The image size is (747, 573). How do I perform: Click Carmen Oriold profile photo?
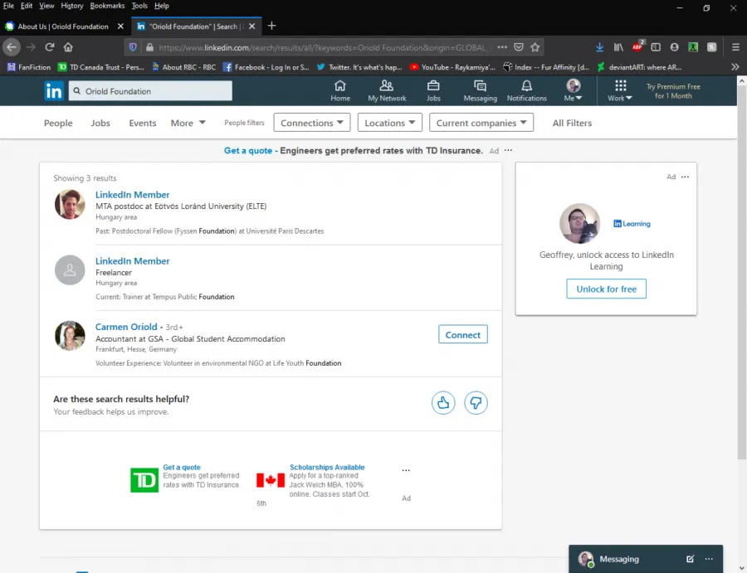[70, 336]
